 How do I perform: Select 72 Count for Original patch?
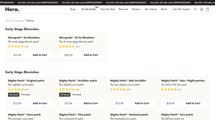[26, 95]
